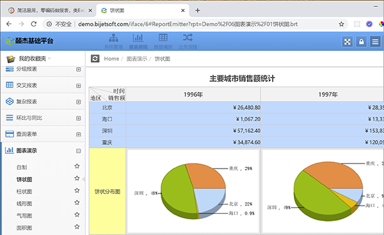Expand the 复杂报表 section
Screen dimensions: 384x235
(78, 102)
